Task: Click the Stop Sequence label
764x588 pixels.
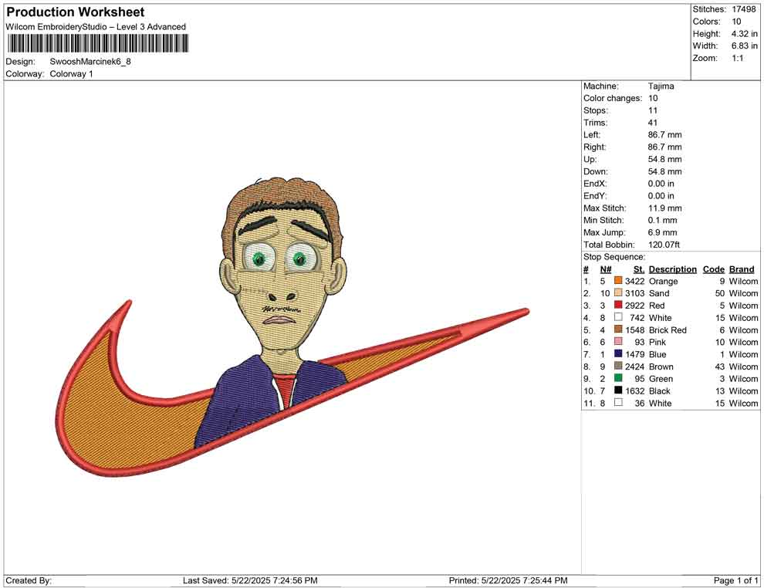Action: pyautogui.click(x=614, y=257)
